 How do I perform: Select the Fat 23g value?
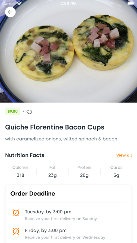(52, 175)
